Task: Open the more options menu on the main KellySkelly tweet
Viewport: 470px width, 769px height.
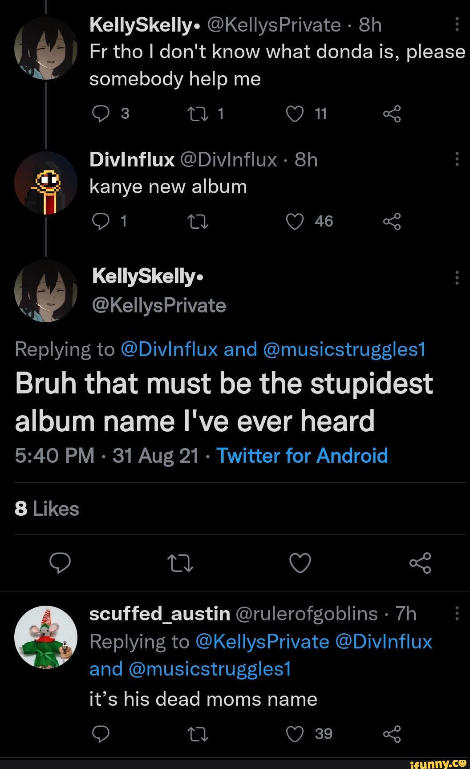Action: 457,277
